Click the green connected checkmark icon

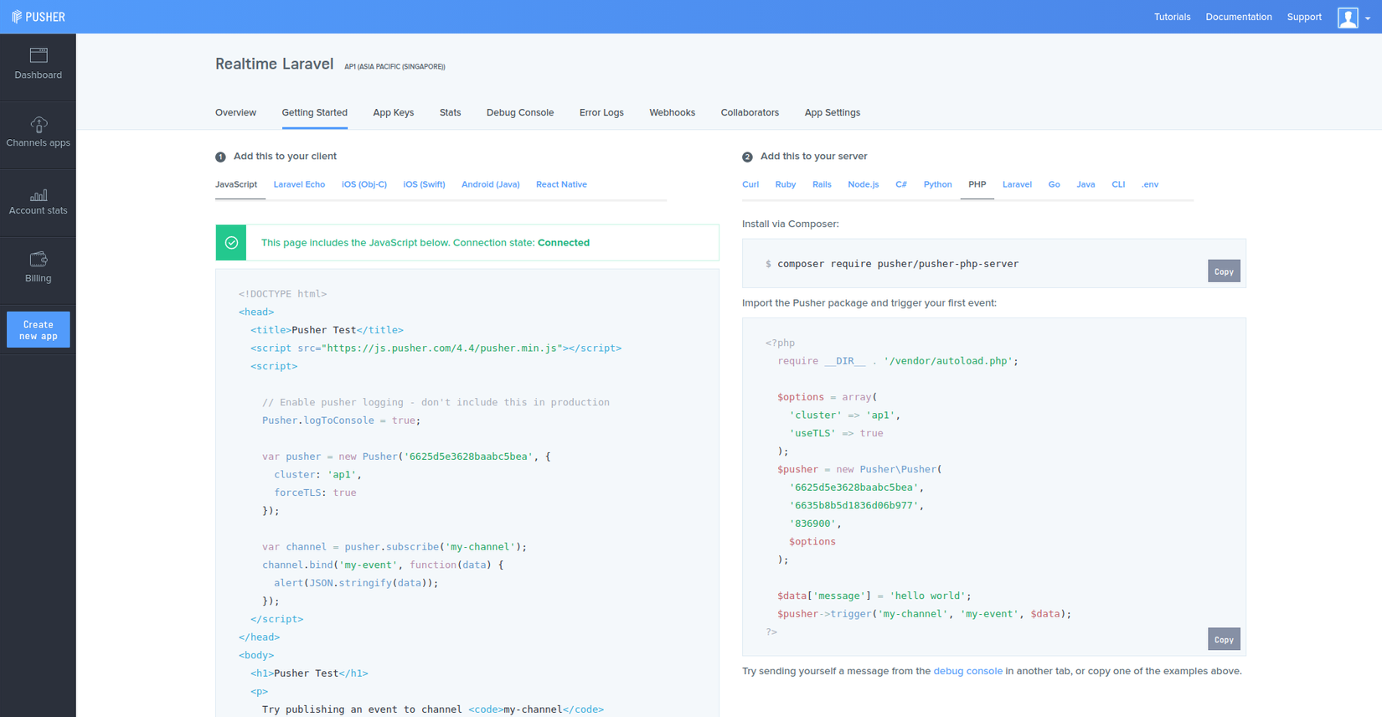point(231,243)
